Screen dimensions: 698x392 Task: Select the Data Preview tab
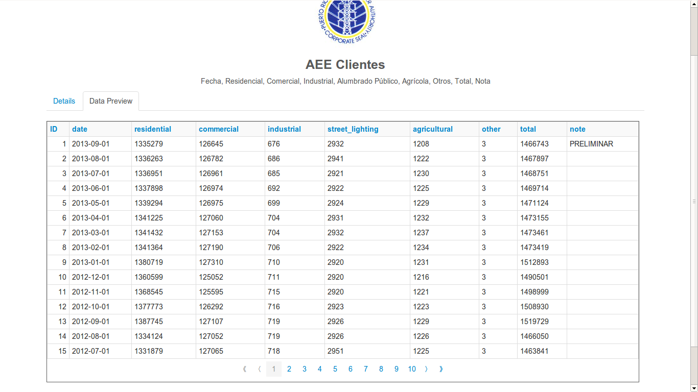(x=111, y=101)
